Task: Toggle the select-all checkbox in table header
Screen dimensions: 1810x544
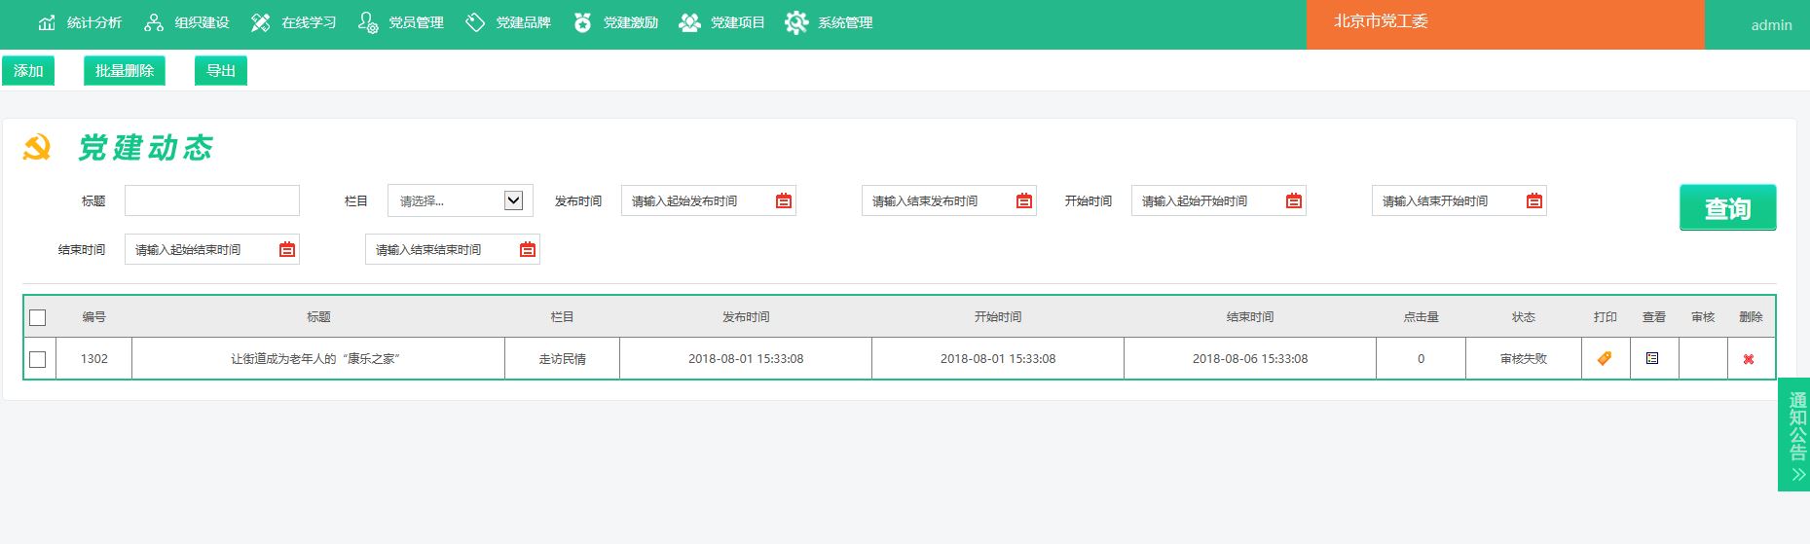Action: click(38, 317)
